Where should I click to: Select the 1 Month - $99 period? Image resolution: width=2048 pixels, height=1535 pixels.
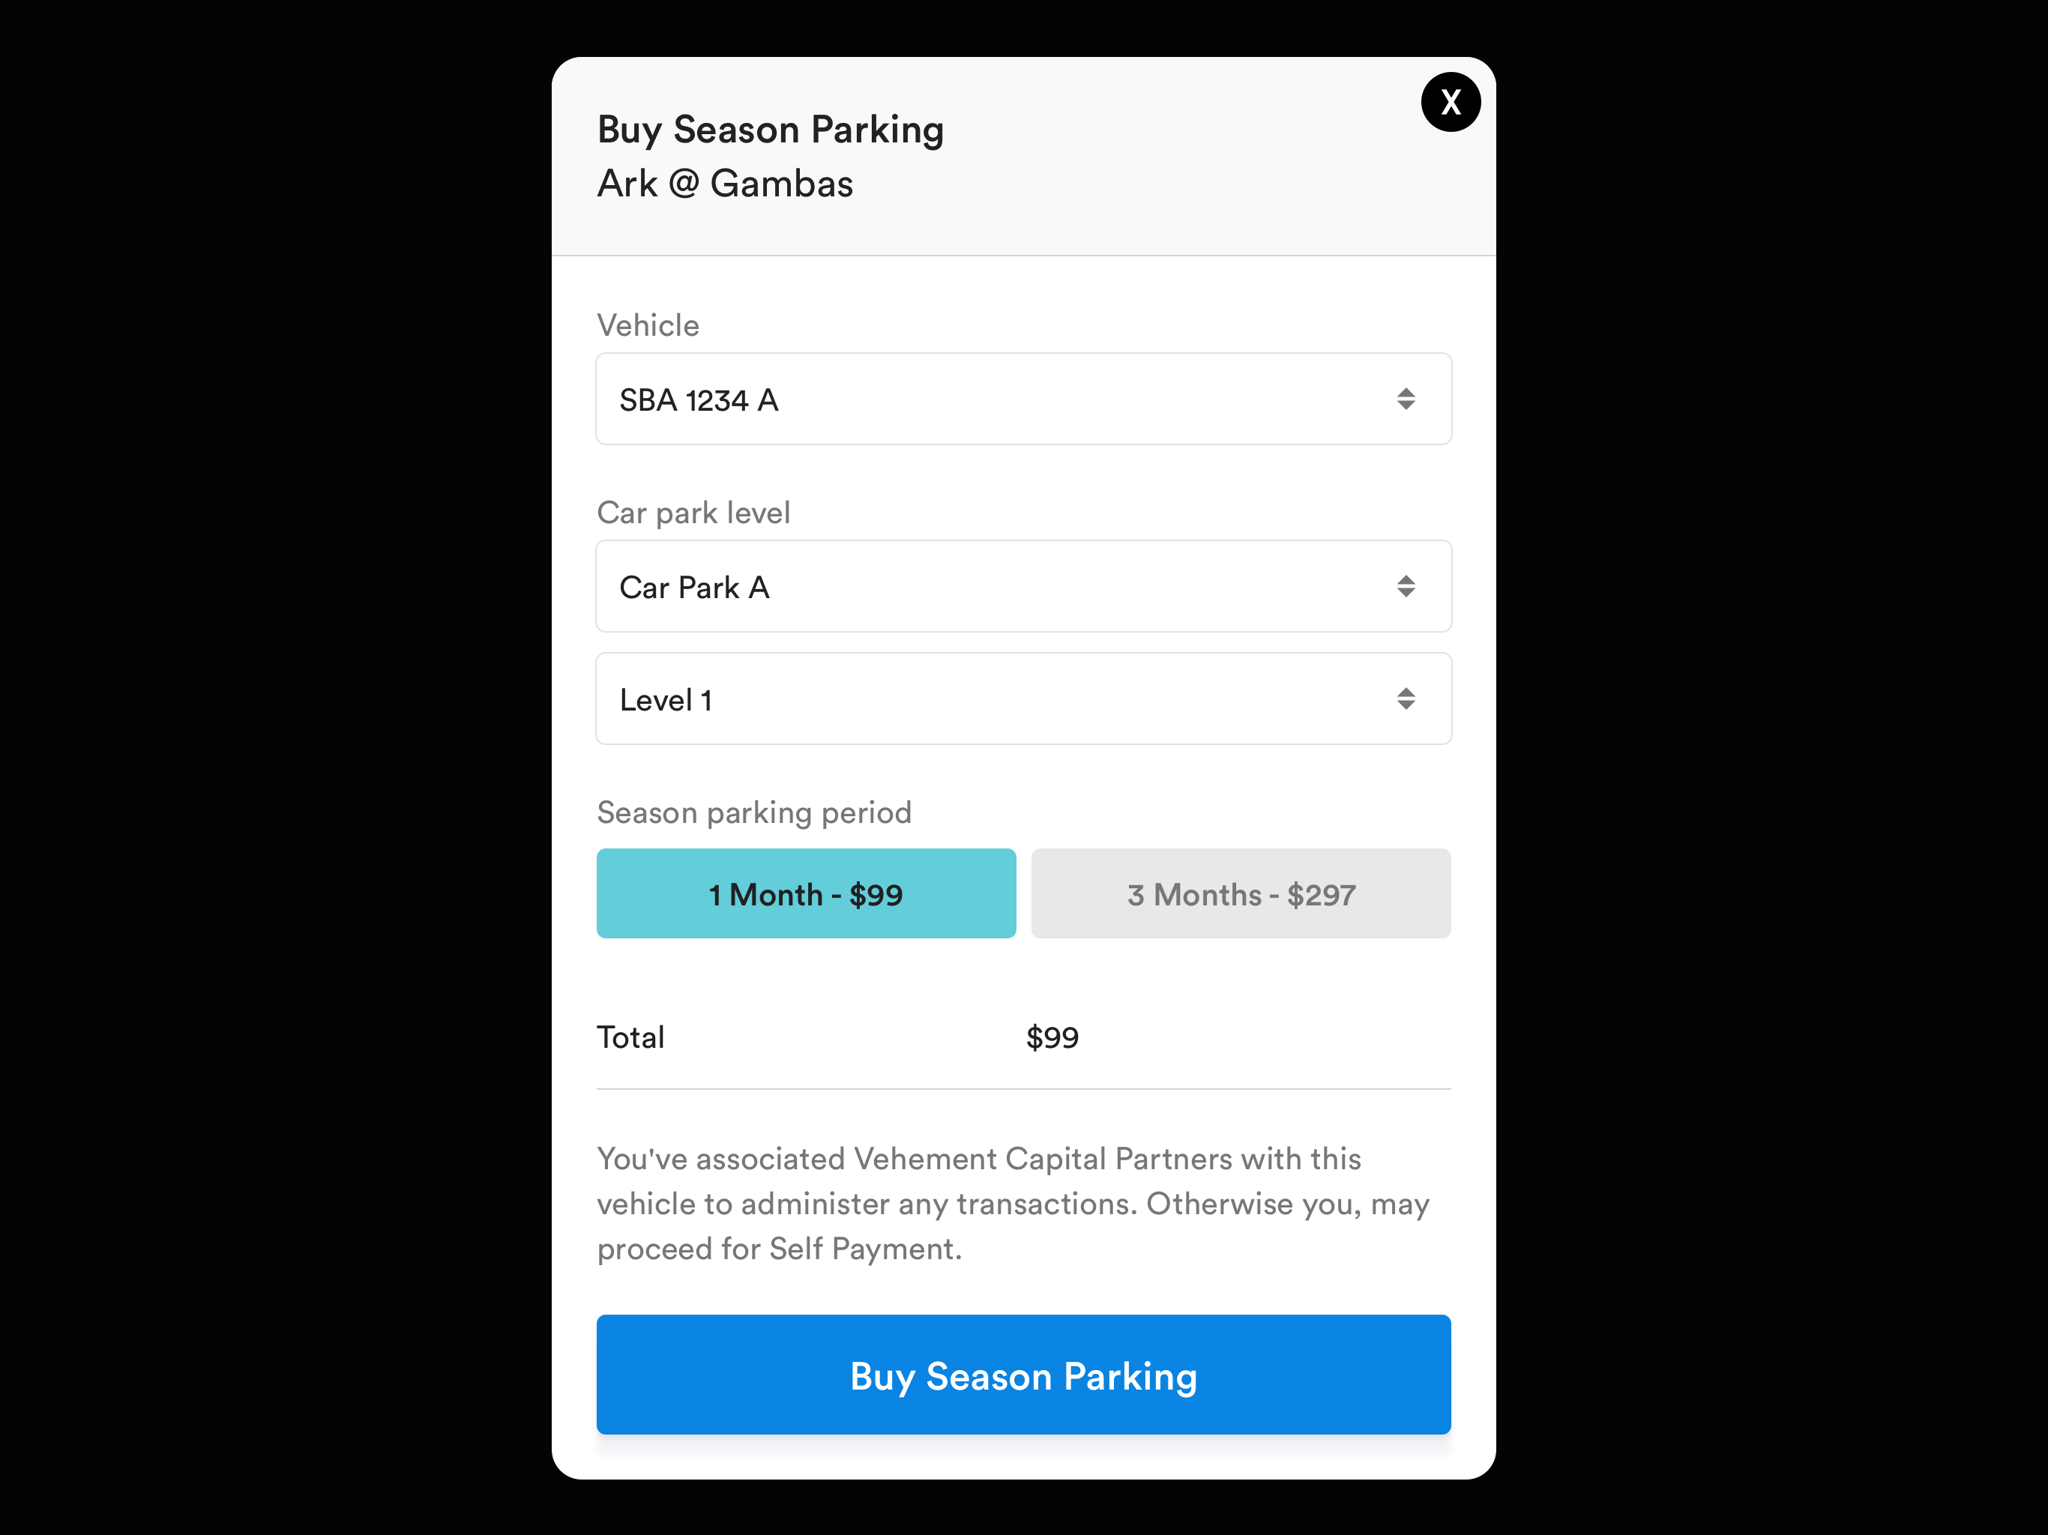pyautogui.click(x=806, y=893)
